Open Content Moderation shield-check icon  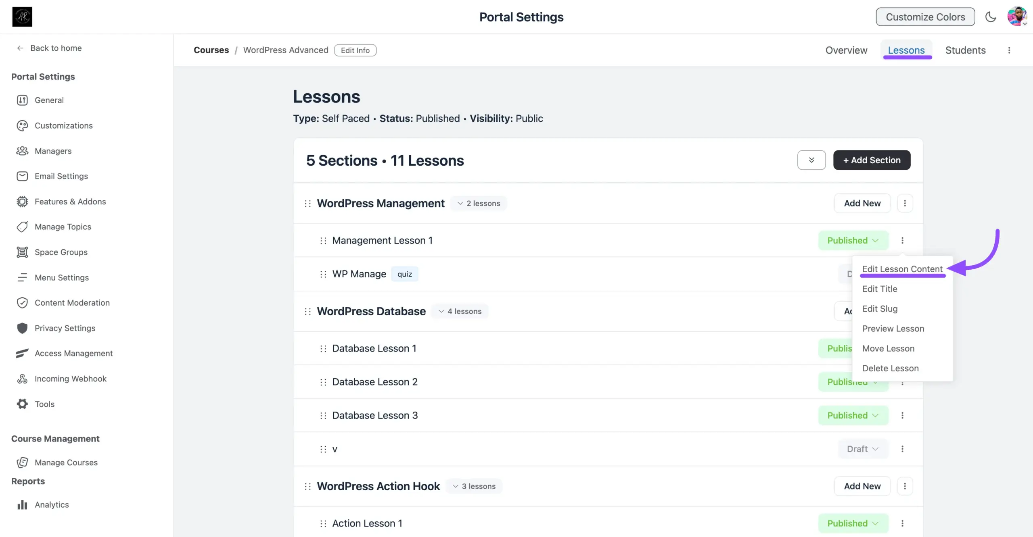[22, 303]
